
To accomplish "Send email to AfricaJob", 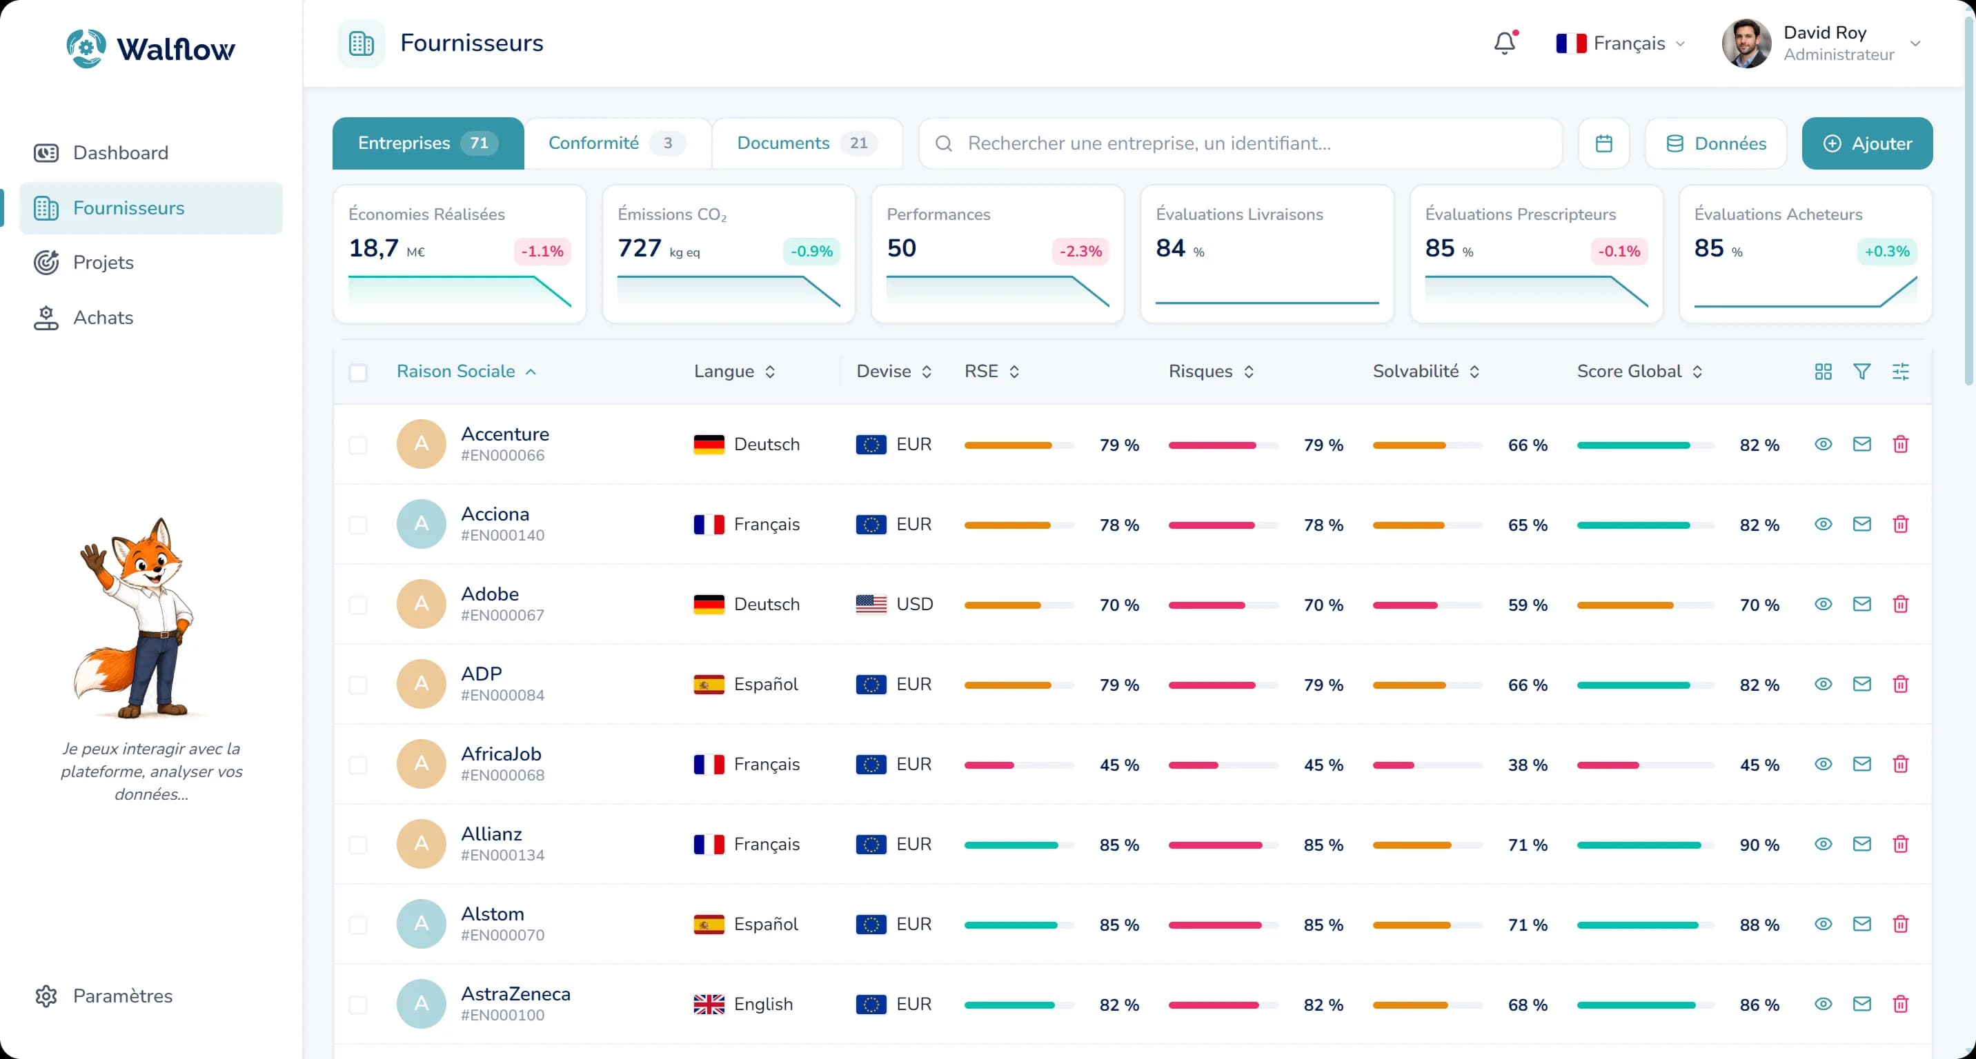I will pyautogui.click(x=1861, y=764).
